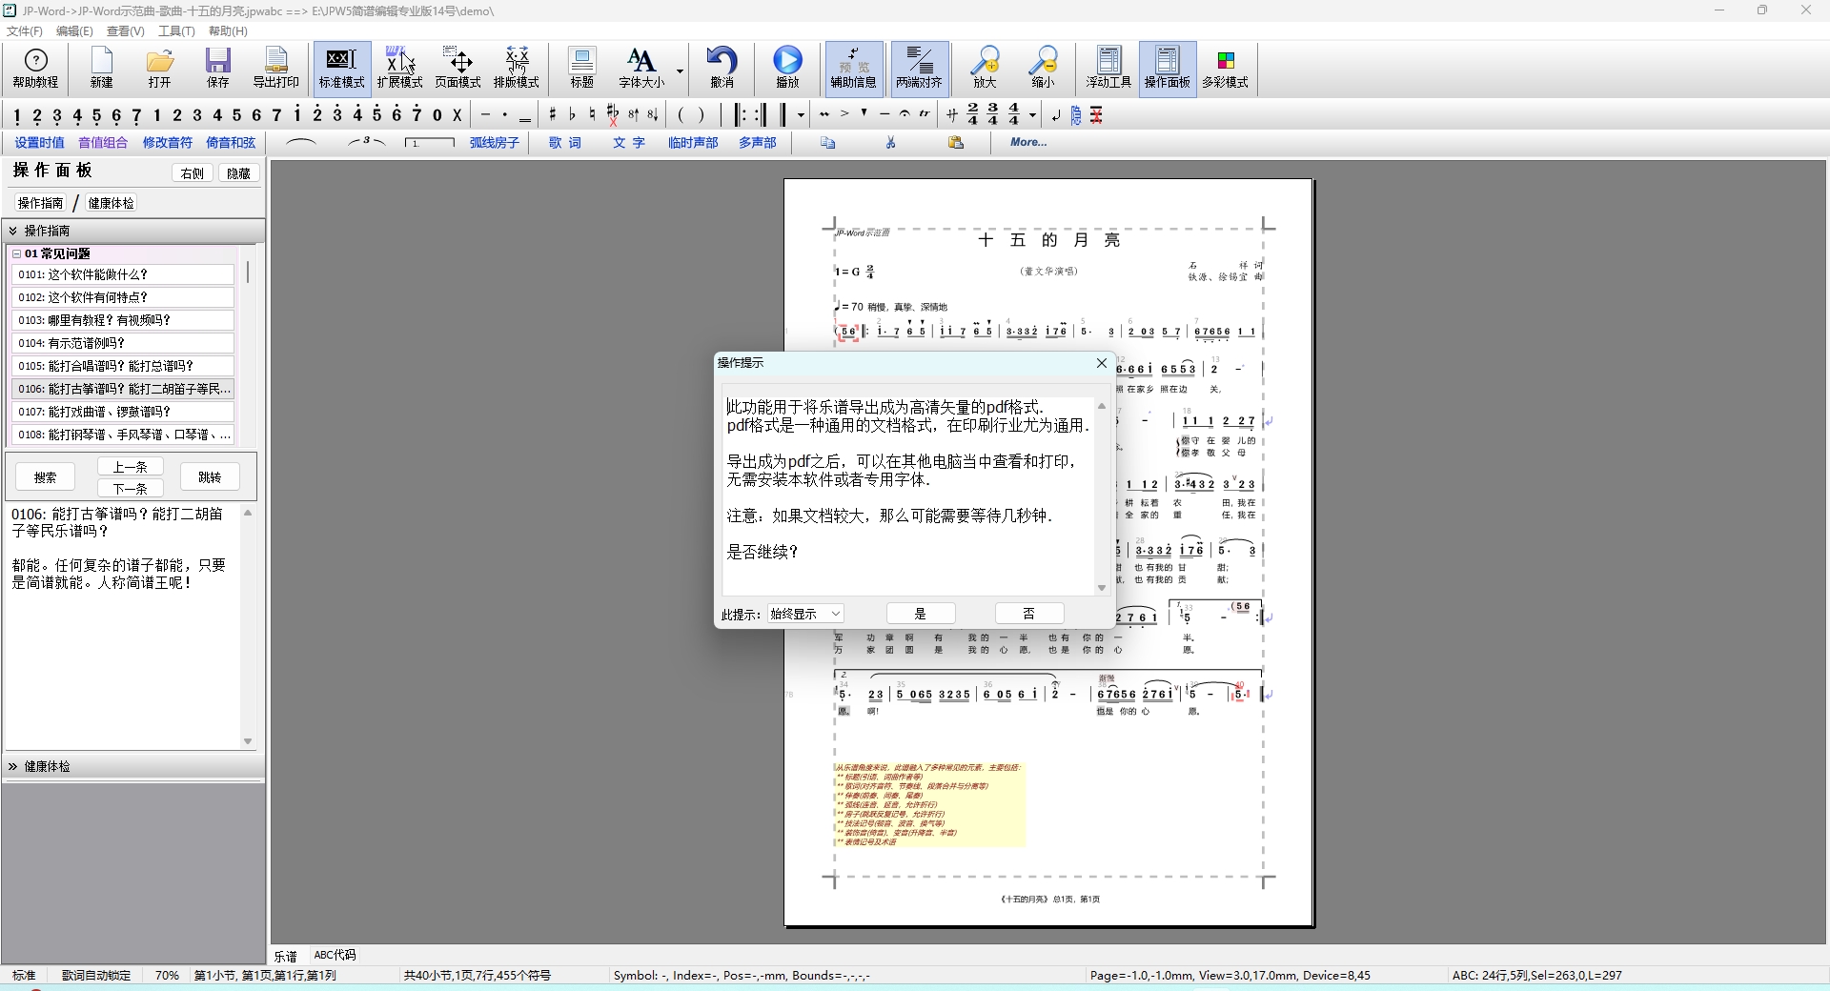Insert the rest note 0

click(x=437, y=115)
